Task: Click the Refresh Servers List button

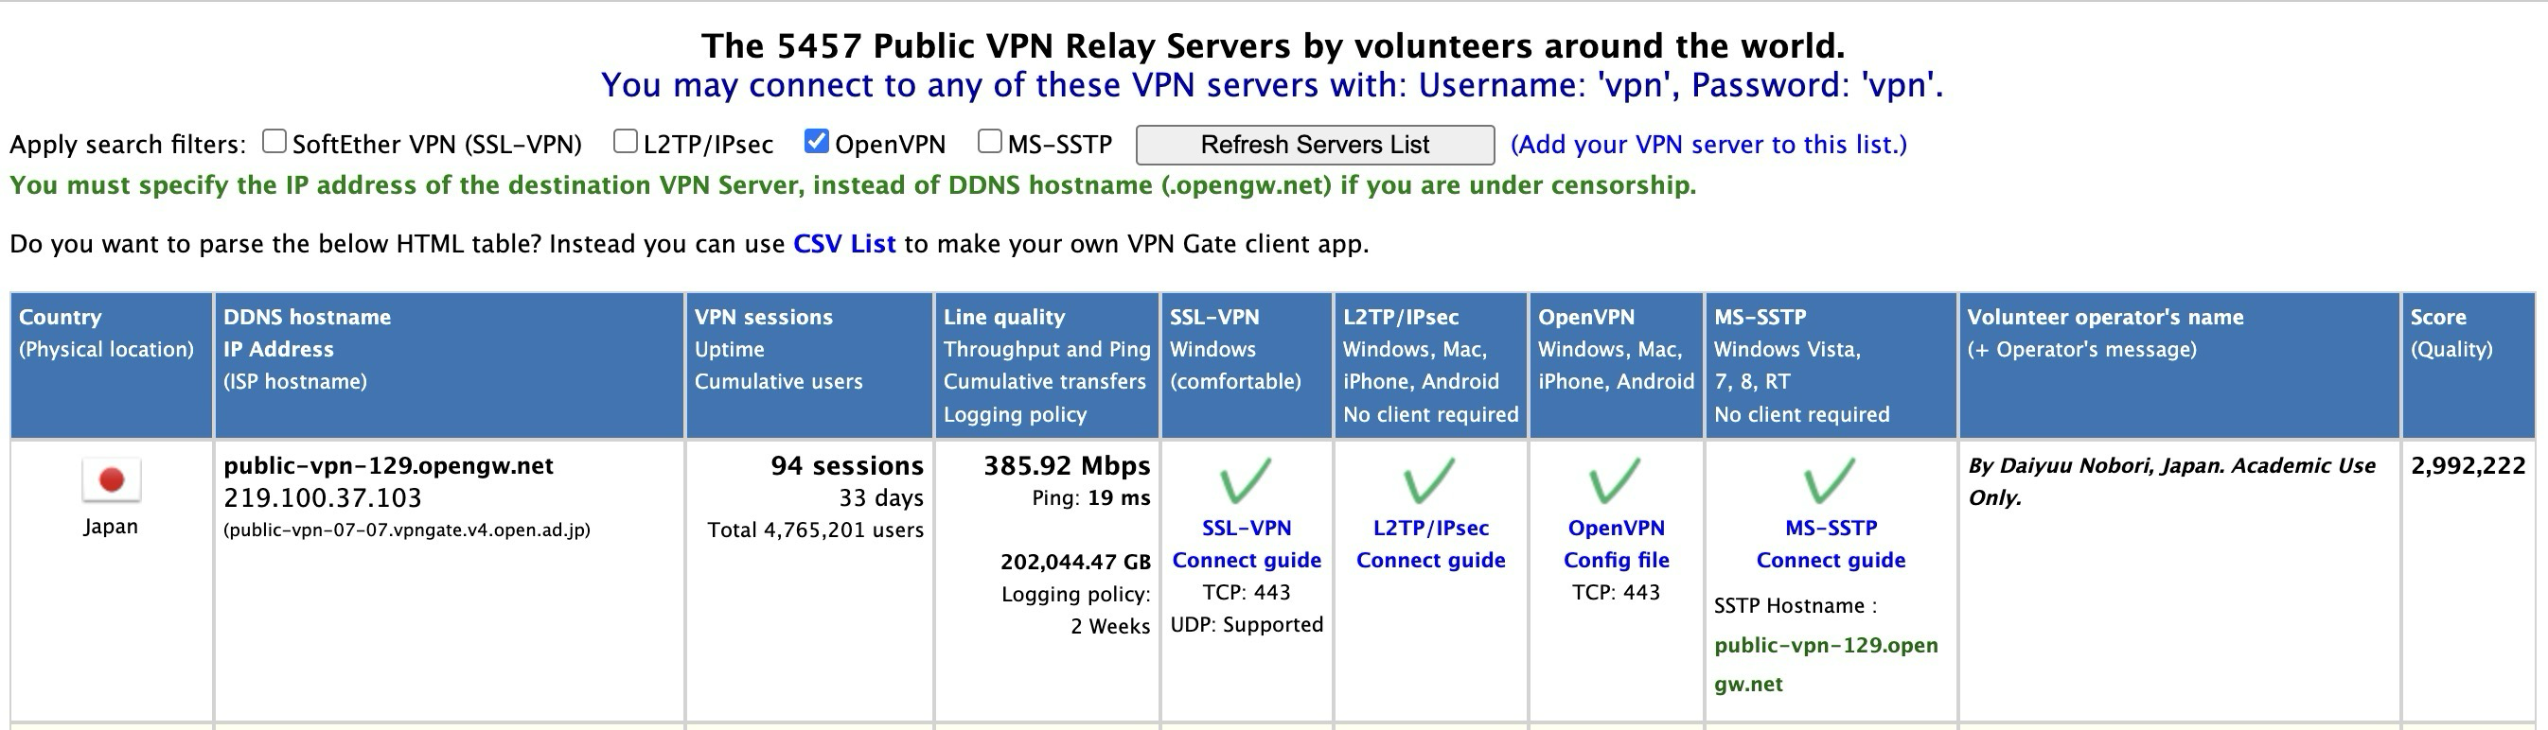Action: click(1315, 145)
